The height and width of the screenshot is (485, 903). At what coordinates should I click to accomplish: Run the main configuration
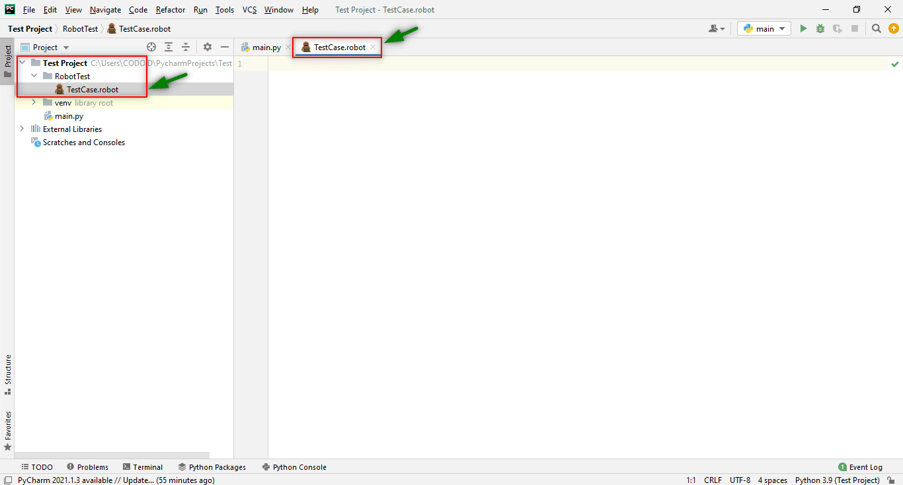[803, 28]
